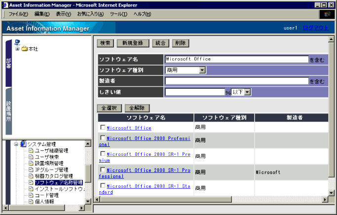
Task: Click the 製造者 input field
Action: (x=237, y=81)
